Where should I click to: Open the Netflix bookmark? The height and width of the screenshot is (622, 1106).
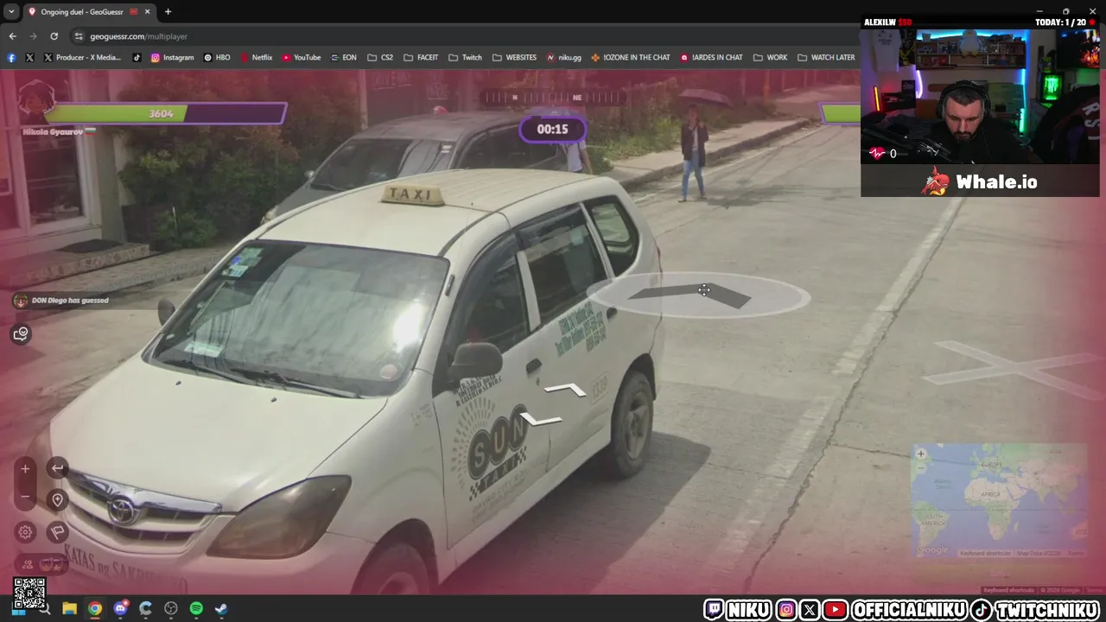(256, 58)
